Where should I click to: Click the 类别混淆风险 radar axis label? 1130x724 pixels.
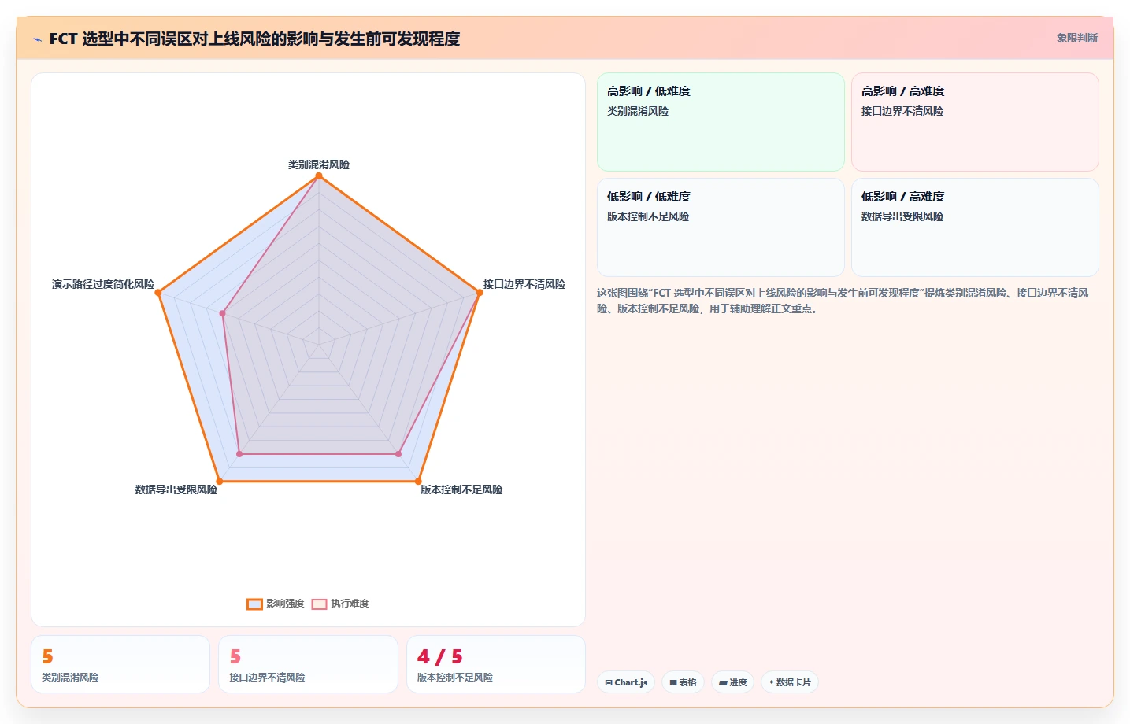click(319, 164)
